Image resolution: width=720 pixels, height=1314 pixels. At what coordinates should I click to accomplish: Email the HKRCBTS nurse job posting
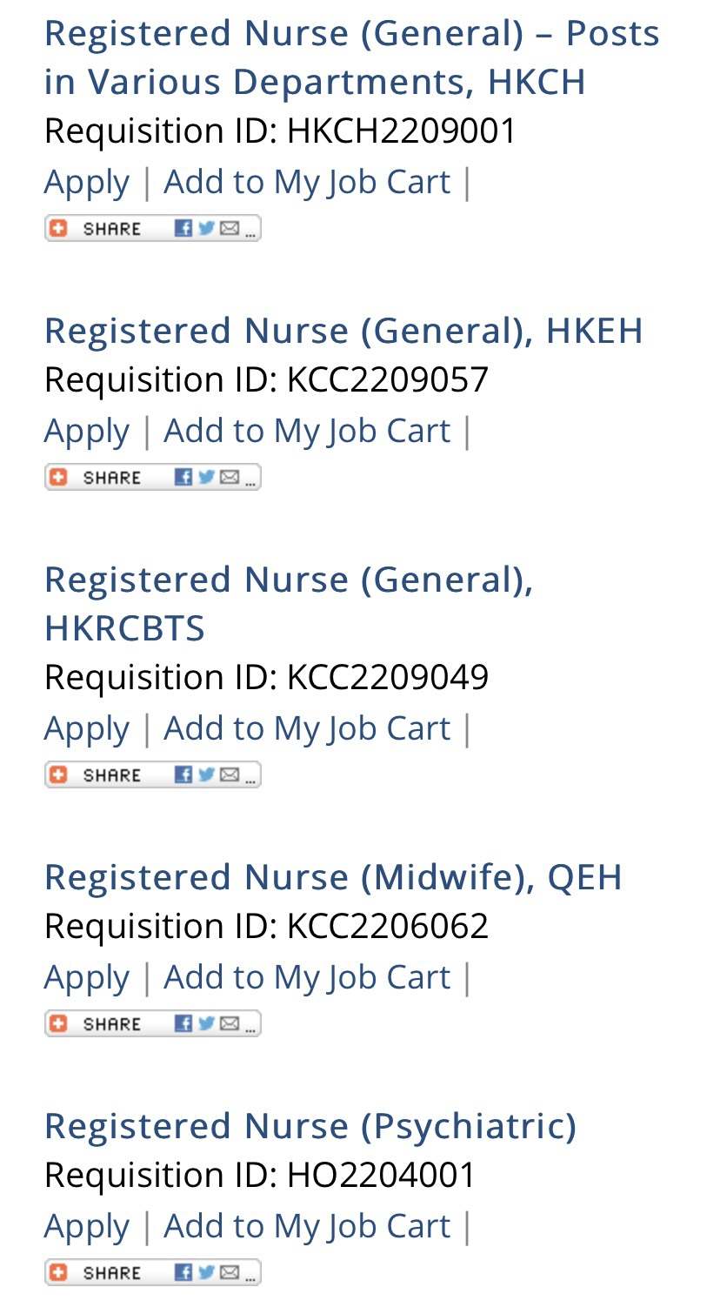(230, 774)
